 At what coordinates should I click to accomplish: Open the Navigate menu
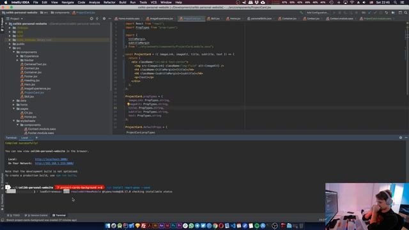68,3
